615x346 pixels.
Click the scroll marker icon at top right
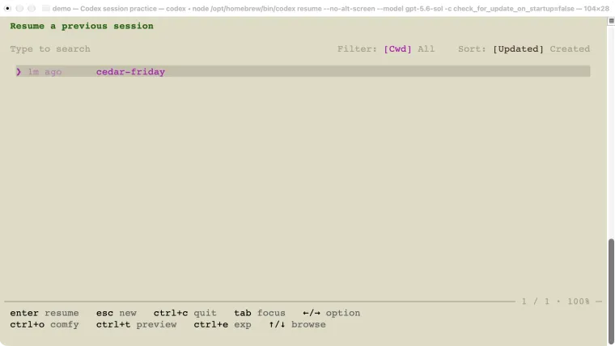611,21
